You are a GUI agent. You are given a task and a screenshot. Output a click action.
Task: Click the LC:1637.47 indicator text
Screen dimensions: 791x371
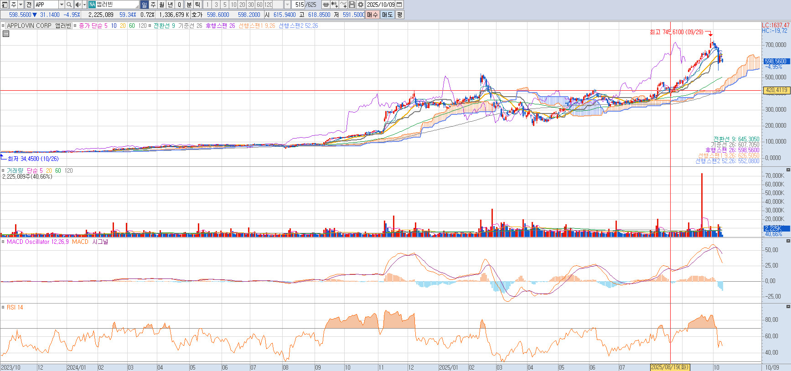pyautogui.click(x=775, y=25)
